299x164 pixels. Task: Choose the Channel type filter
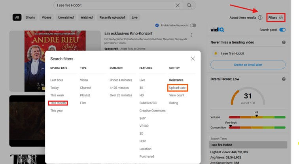point(85,88)
